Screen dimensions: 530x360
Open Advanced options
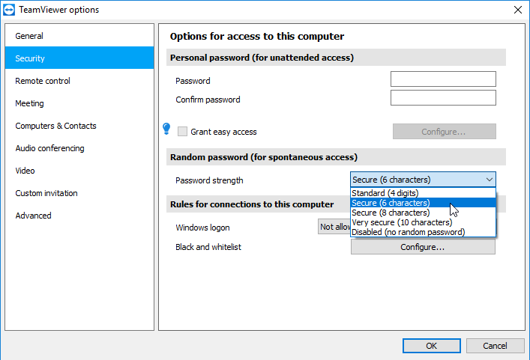(x=34, y=216)
